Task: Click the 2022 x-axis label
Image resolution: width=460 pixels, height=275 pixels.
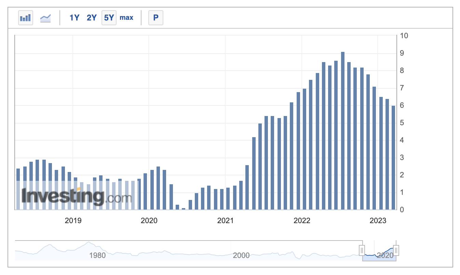Action: [x=302, y=221]
